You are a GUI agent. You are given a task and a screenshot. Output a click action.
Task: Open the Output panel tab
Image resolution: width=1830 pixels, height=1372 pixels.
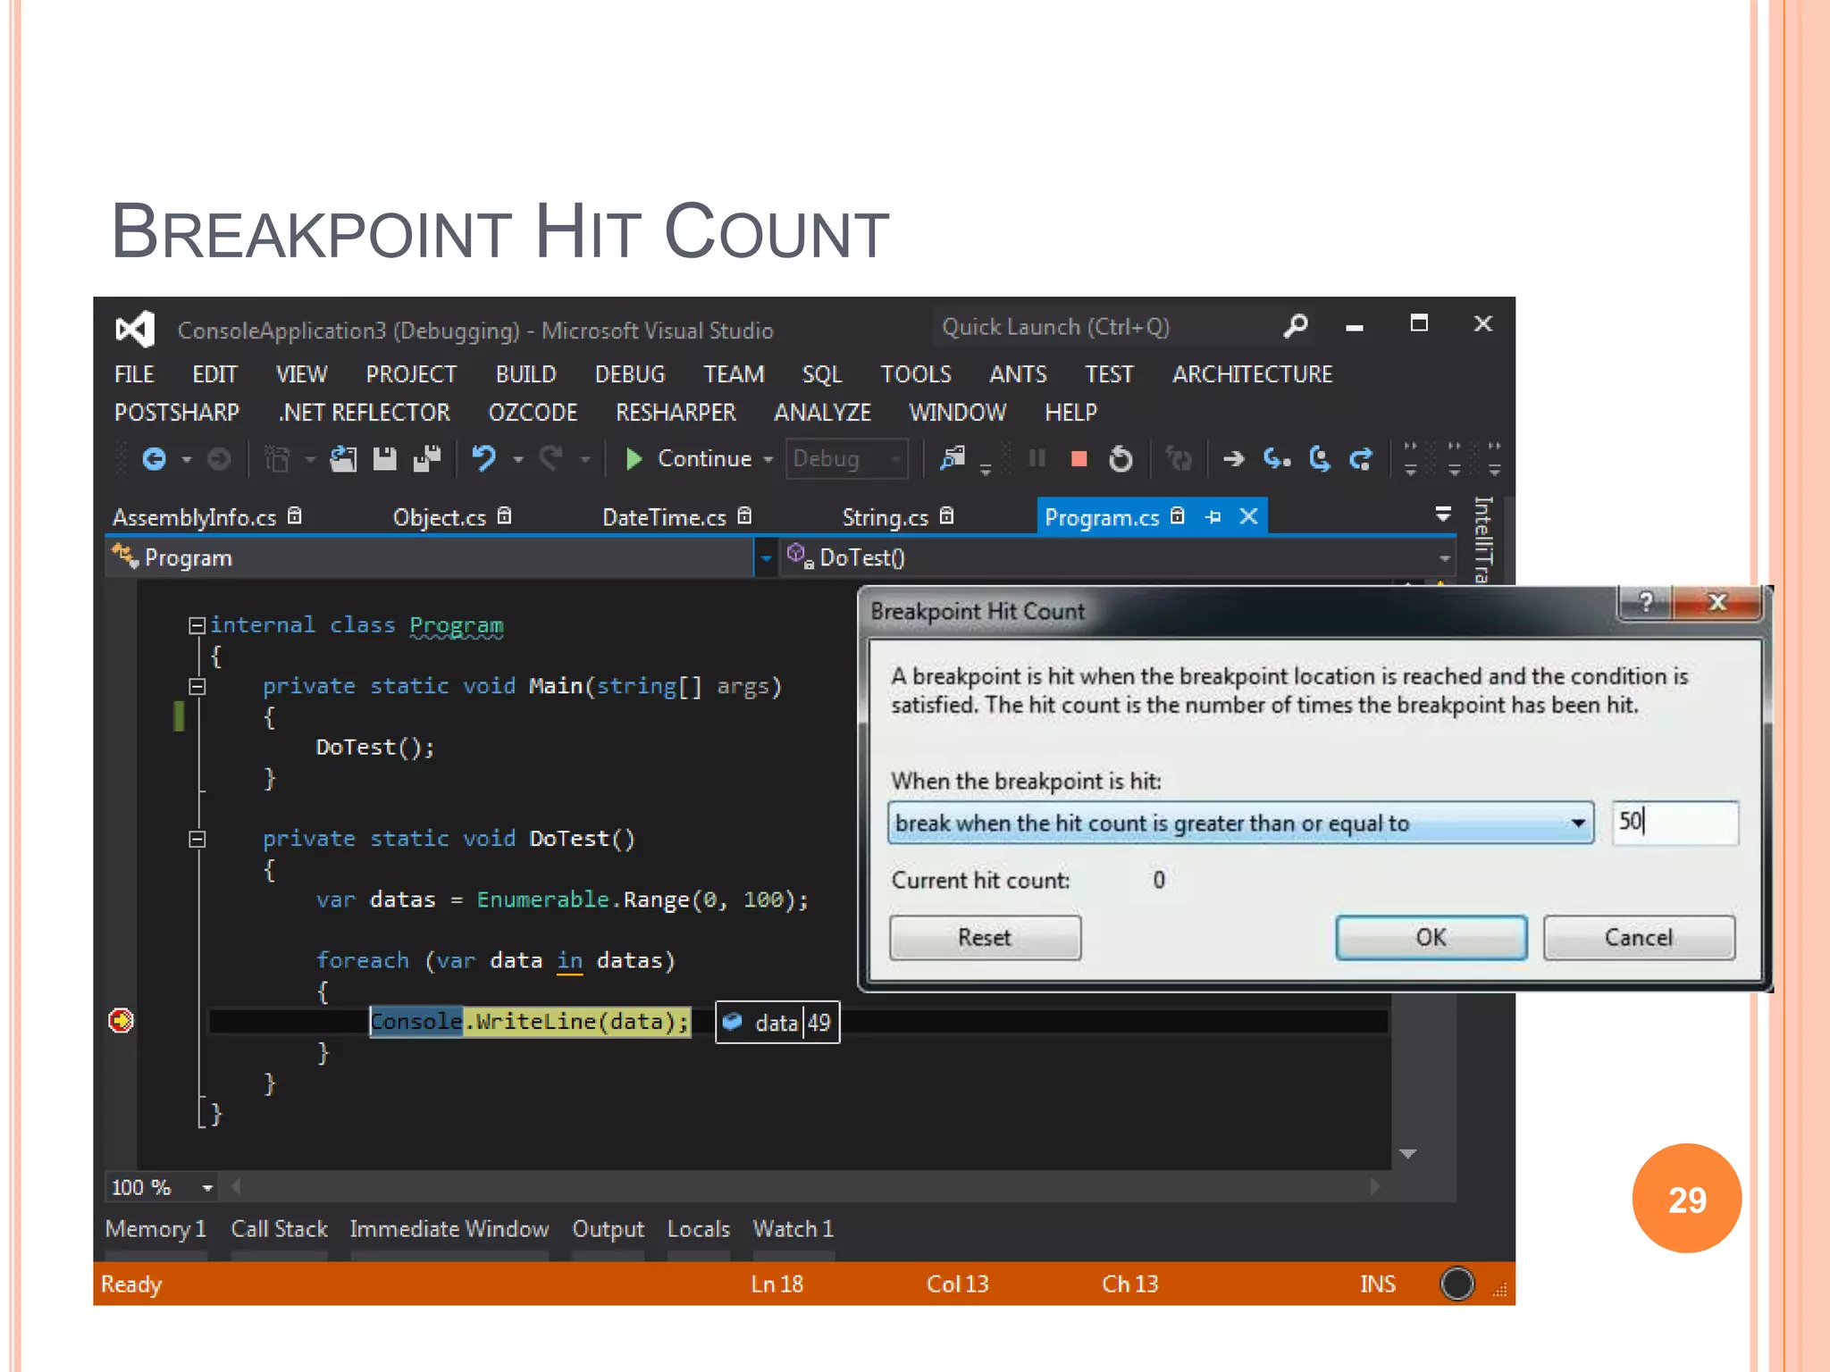pos(609,1229)
